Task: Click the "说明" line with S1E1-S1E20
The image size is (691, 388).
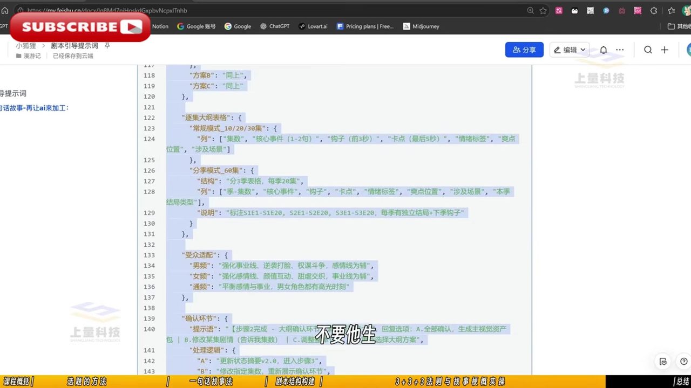Action: 330,213
